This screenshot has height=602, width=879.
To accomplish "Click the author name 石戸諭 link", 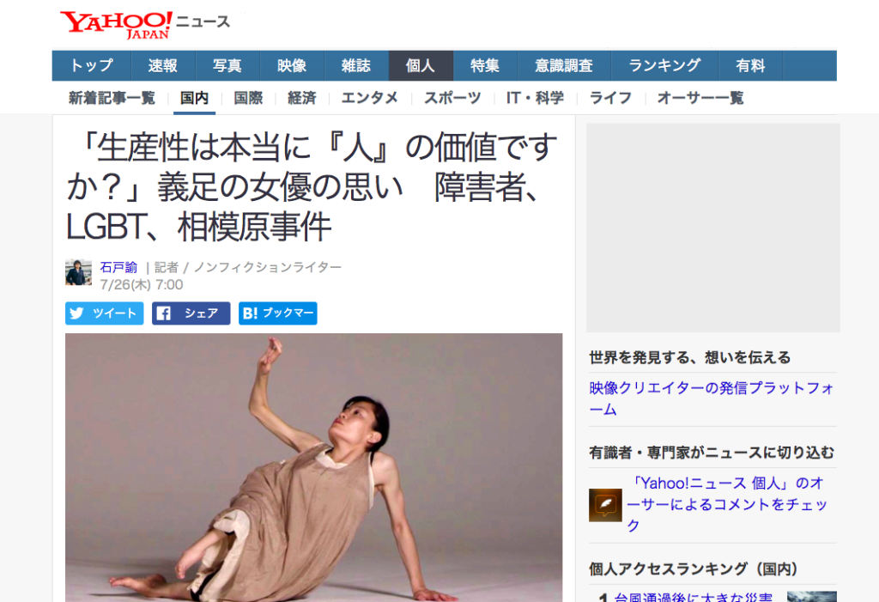I will pos(118,267).
